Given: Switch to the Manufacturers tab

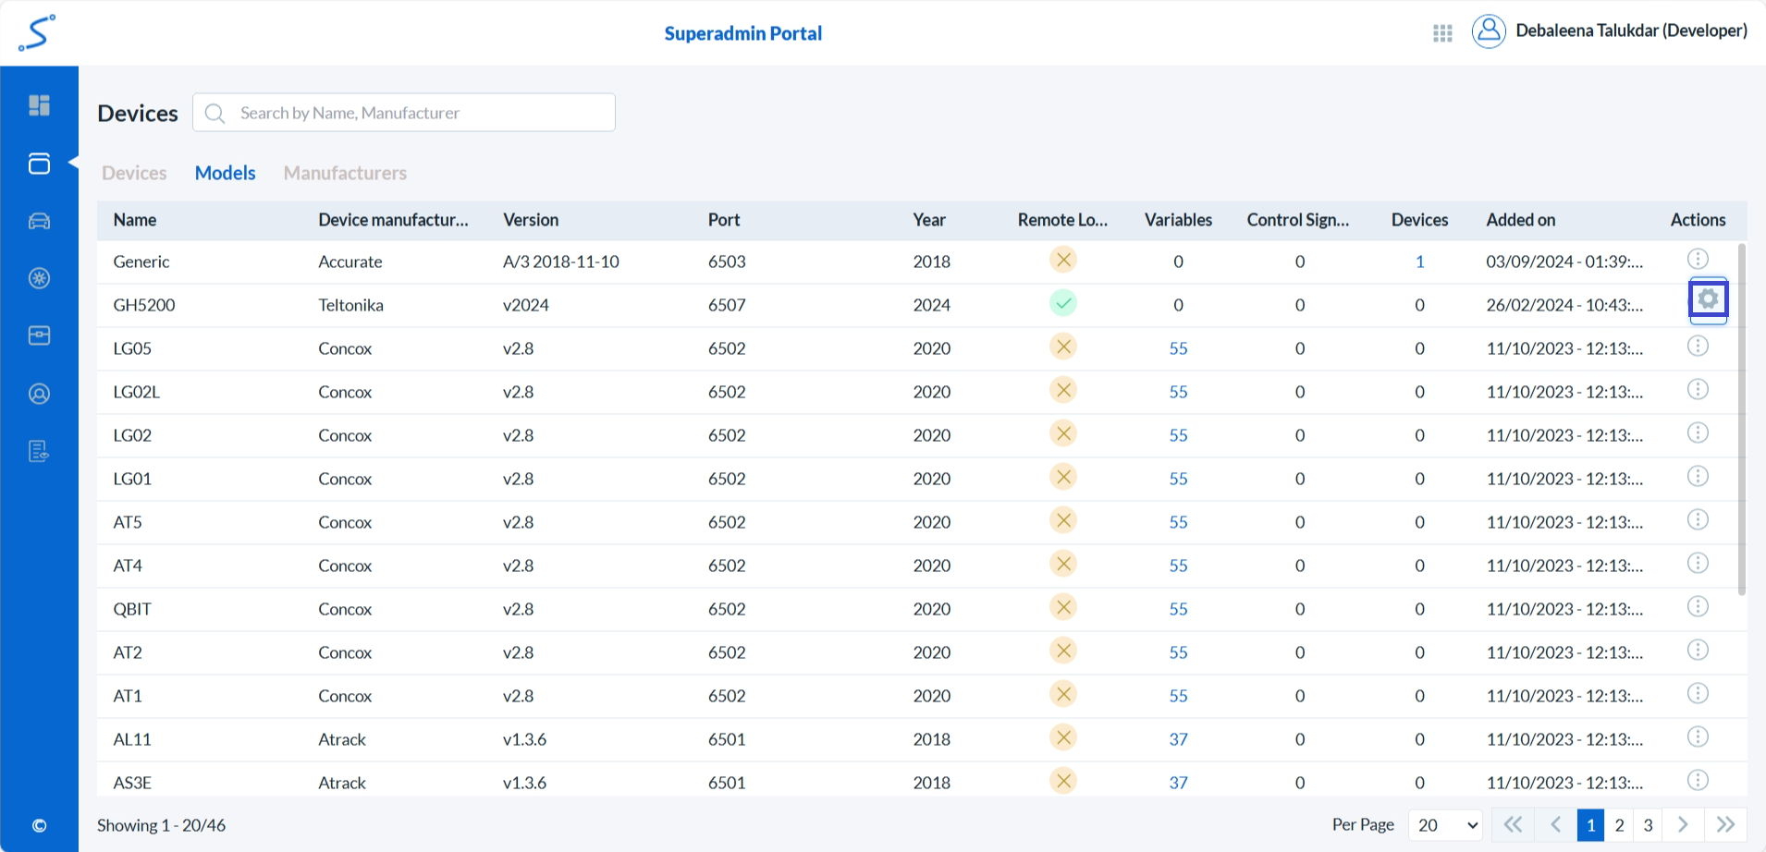Looking at the screenshot, I should [x=345, y=173].
